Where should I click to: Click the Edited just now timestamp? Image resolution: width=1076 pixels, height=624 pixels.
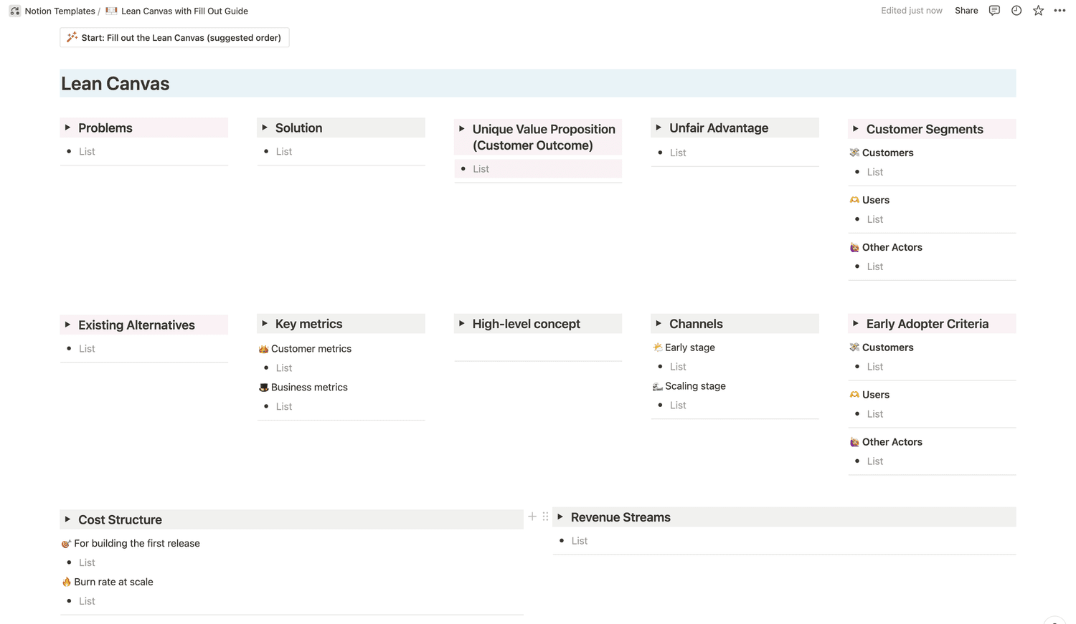911,11
